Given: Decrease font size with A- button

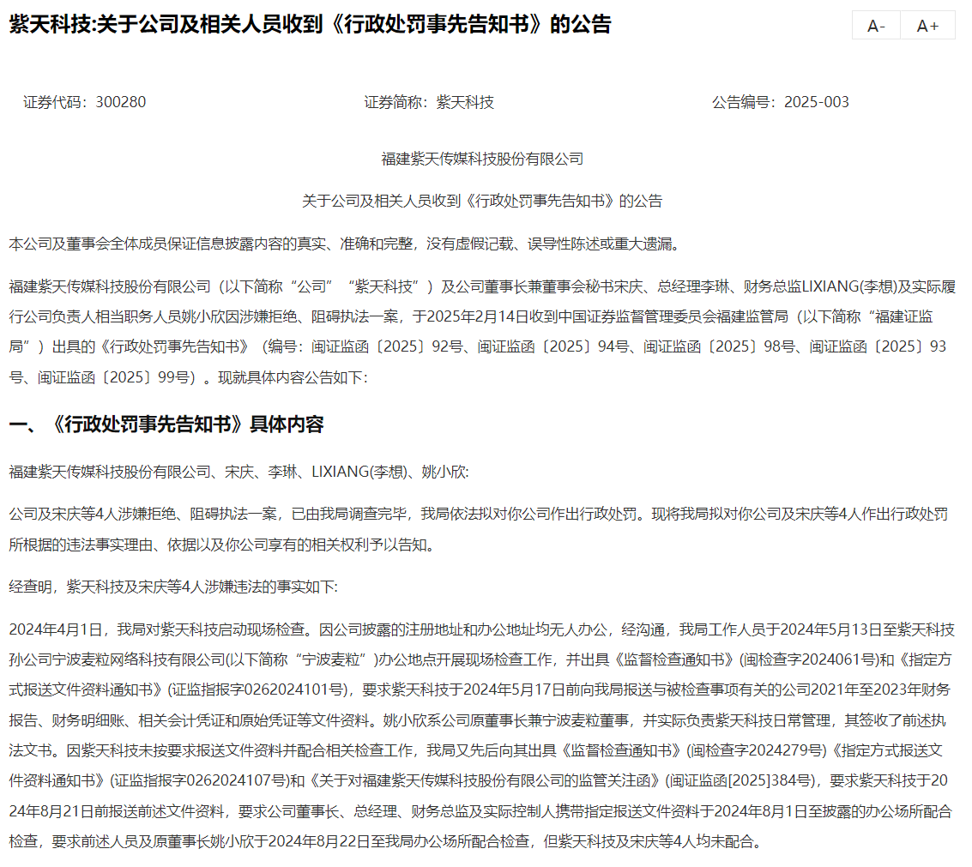Looking at the screenshot, I should click(876, 26).
